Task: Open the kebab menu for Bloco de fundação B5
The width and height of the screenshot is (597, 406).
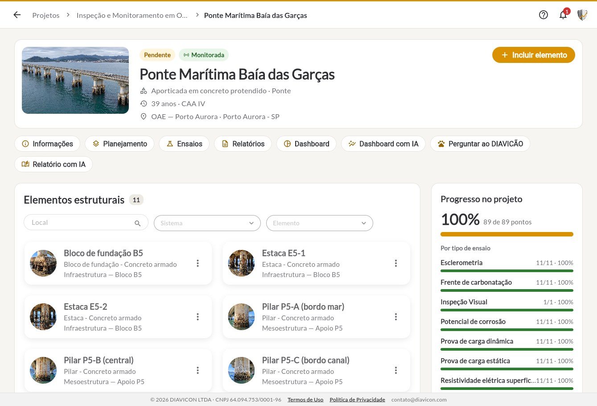Action: pyautogui.click(x=198, y=263)
